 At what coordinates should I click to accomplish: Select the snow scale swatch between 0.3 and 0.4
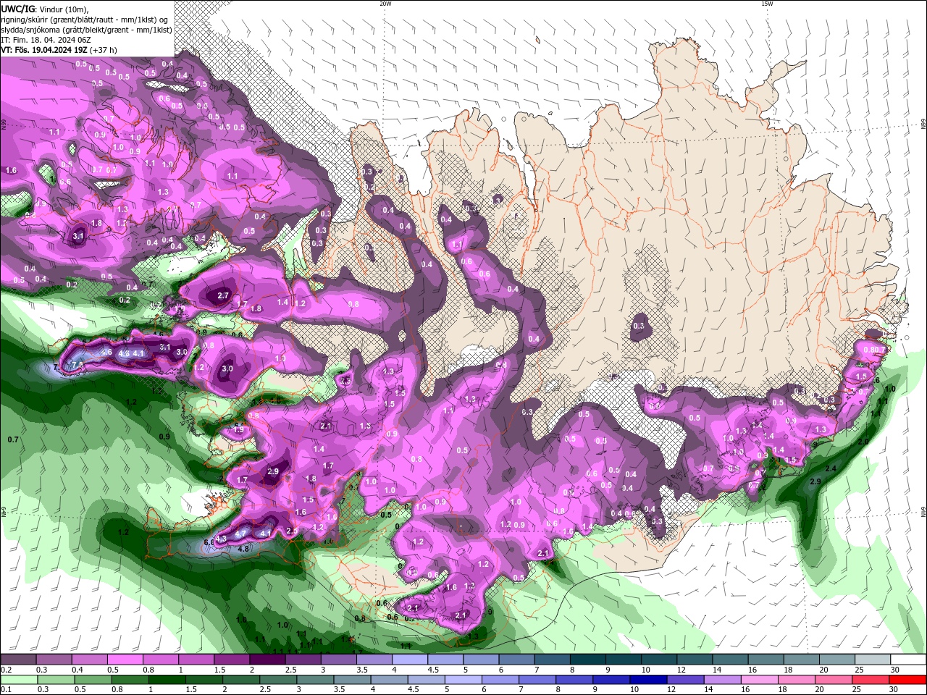coord(54,660)
